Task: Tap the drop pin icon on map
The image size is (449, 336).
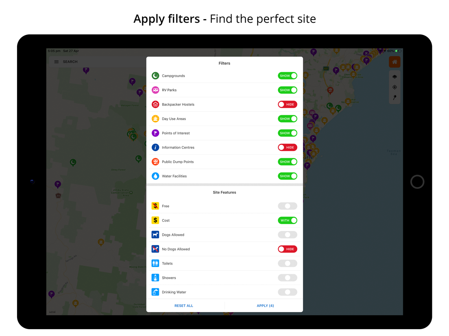Action: tap(395, 98)
